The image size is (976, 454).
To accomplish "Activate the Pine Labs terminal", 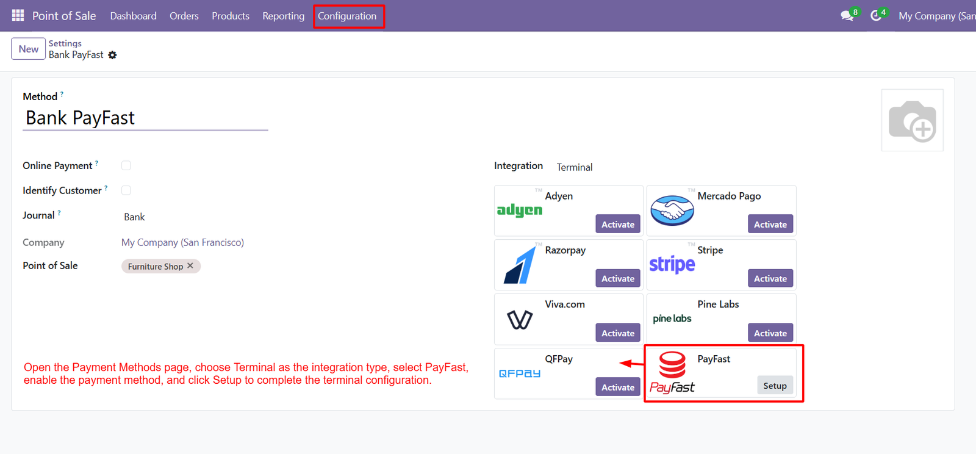I will point(770,333).
